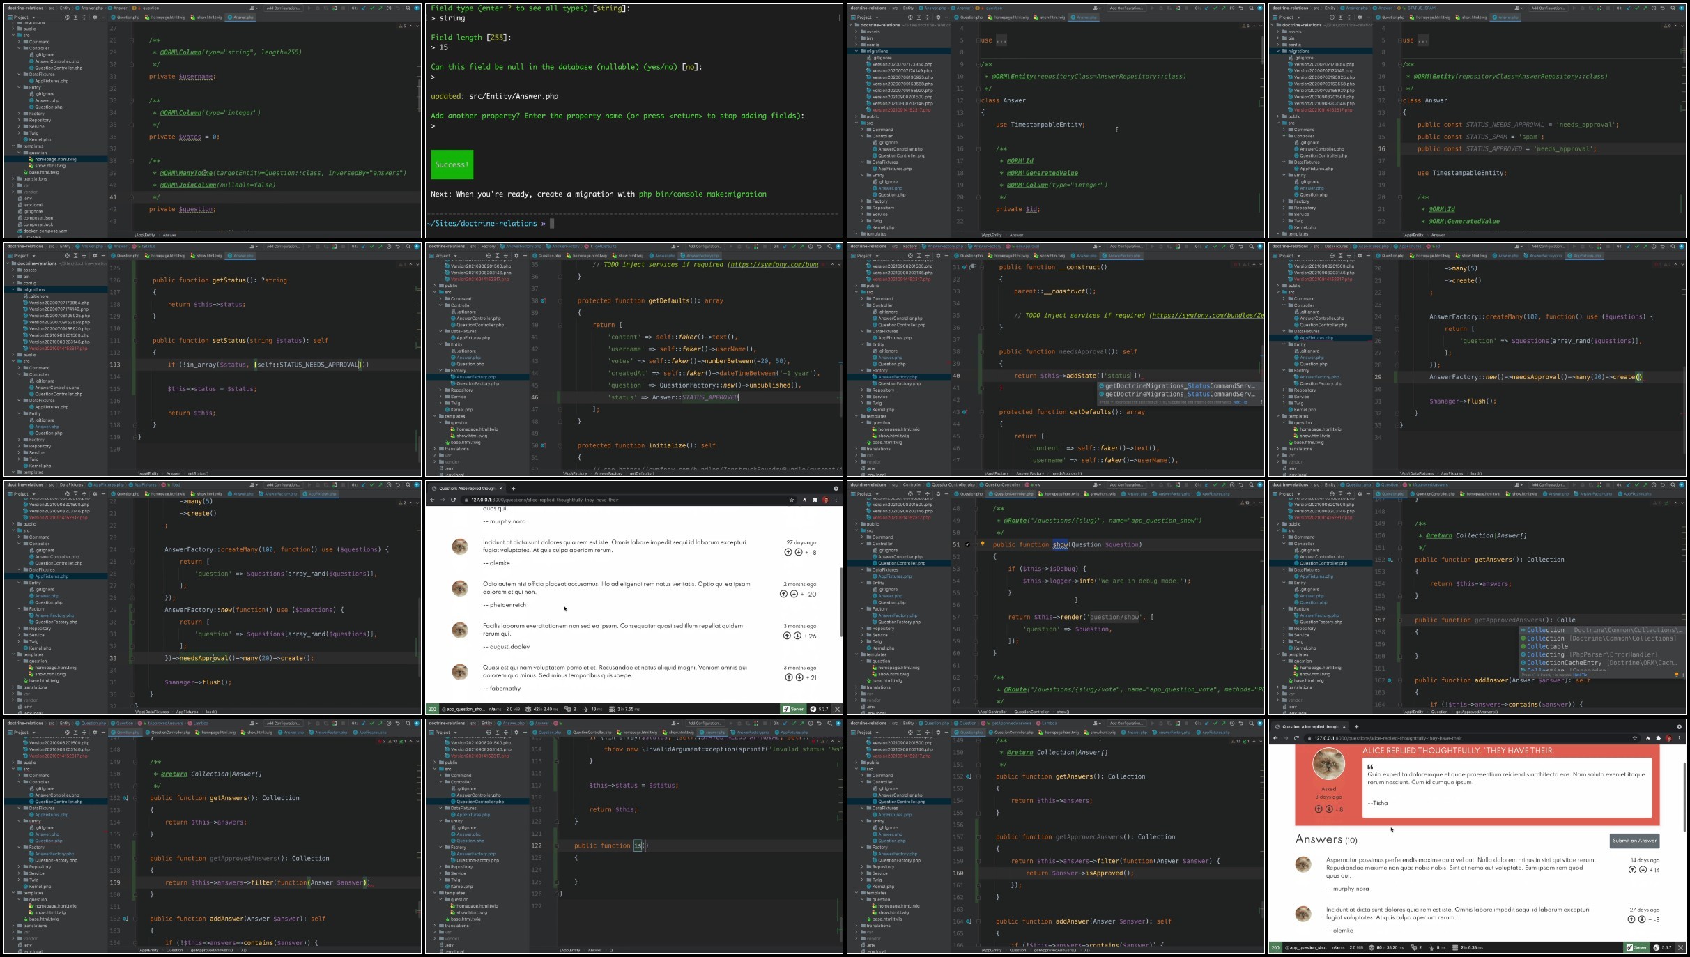Click settings gear in Project panel, $username frame
The width and height of the screenshot is (1690, 957).
point(95,17)
